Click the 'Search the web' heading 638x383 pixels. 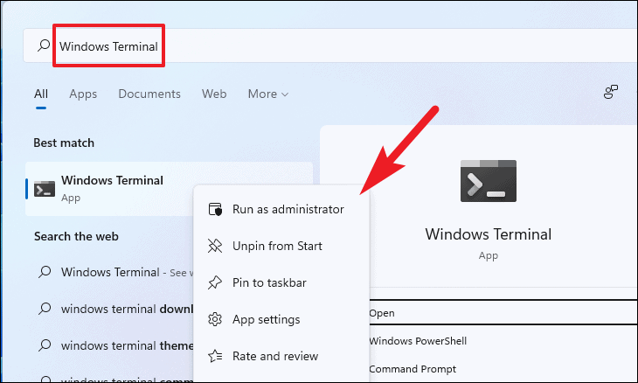point(76,236)
